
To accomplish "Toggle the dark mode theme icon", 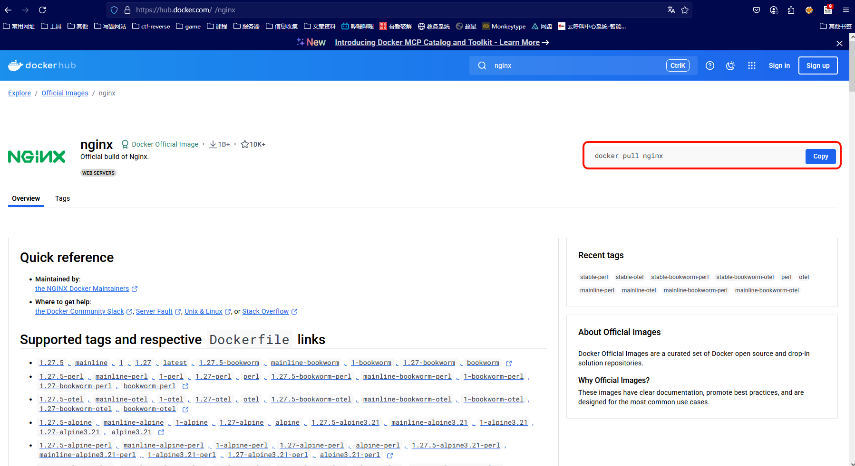I will [x=730, y=65].
